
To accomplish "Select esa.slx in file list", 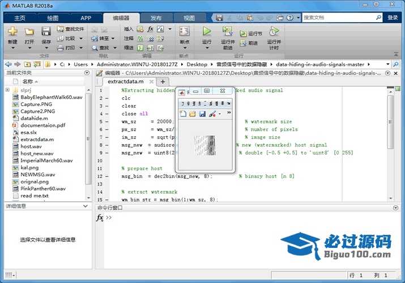I will [29, 132].
